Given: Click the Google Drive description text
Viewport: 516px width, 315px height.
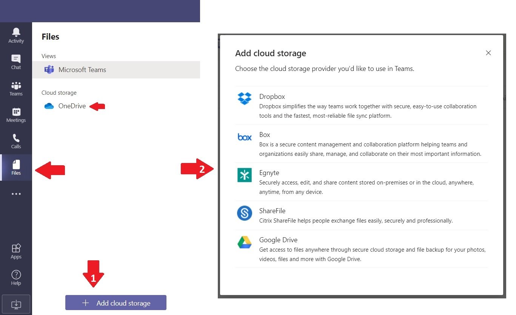Looking at the screenshot, I should (x=372, y=254).
